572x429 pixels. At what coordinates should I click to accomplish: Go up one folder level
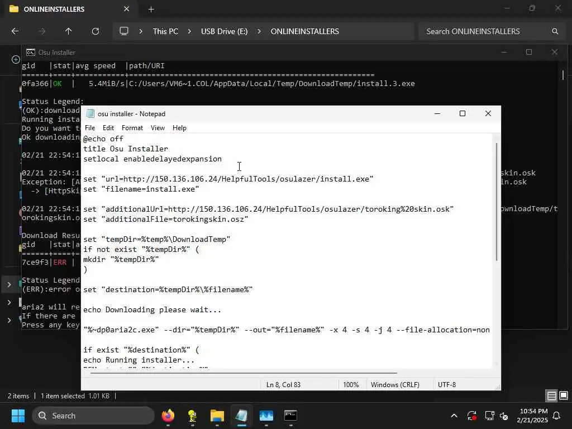(x=68, y=31)
